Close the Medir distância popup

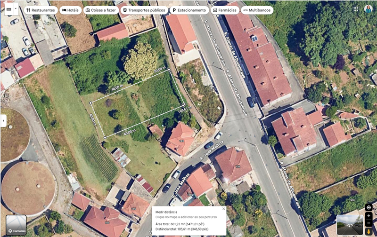click(223, 209)
